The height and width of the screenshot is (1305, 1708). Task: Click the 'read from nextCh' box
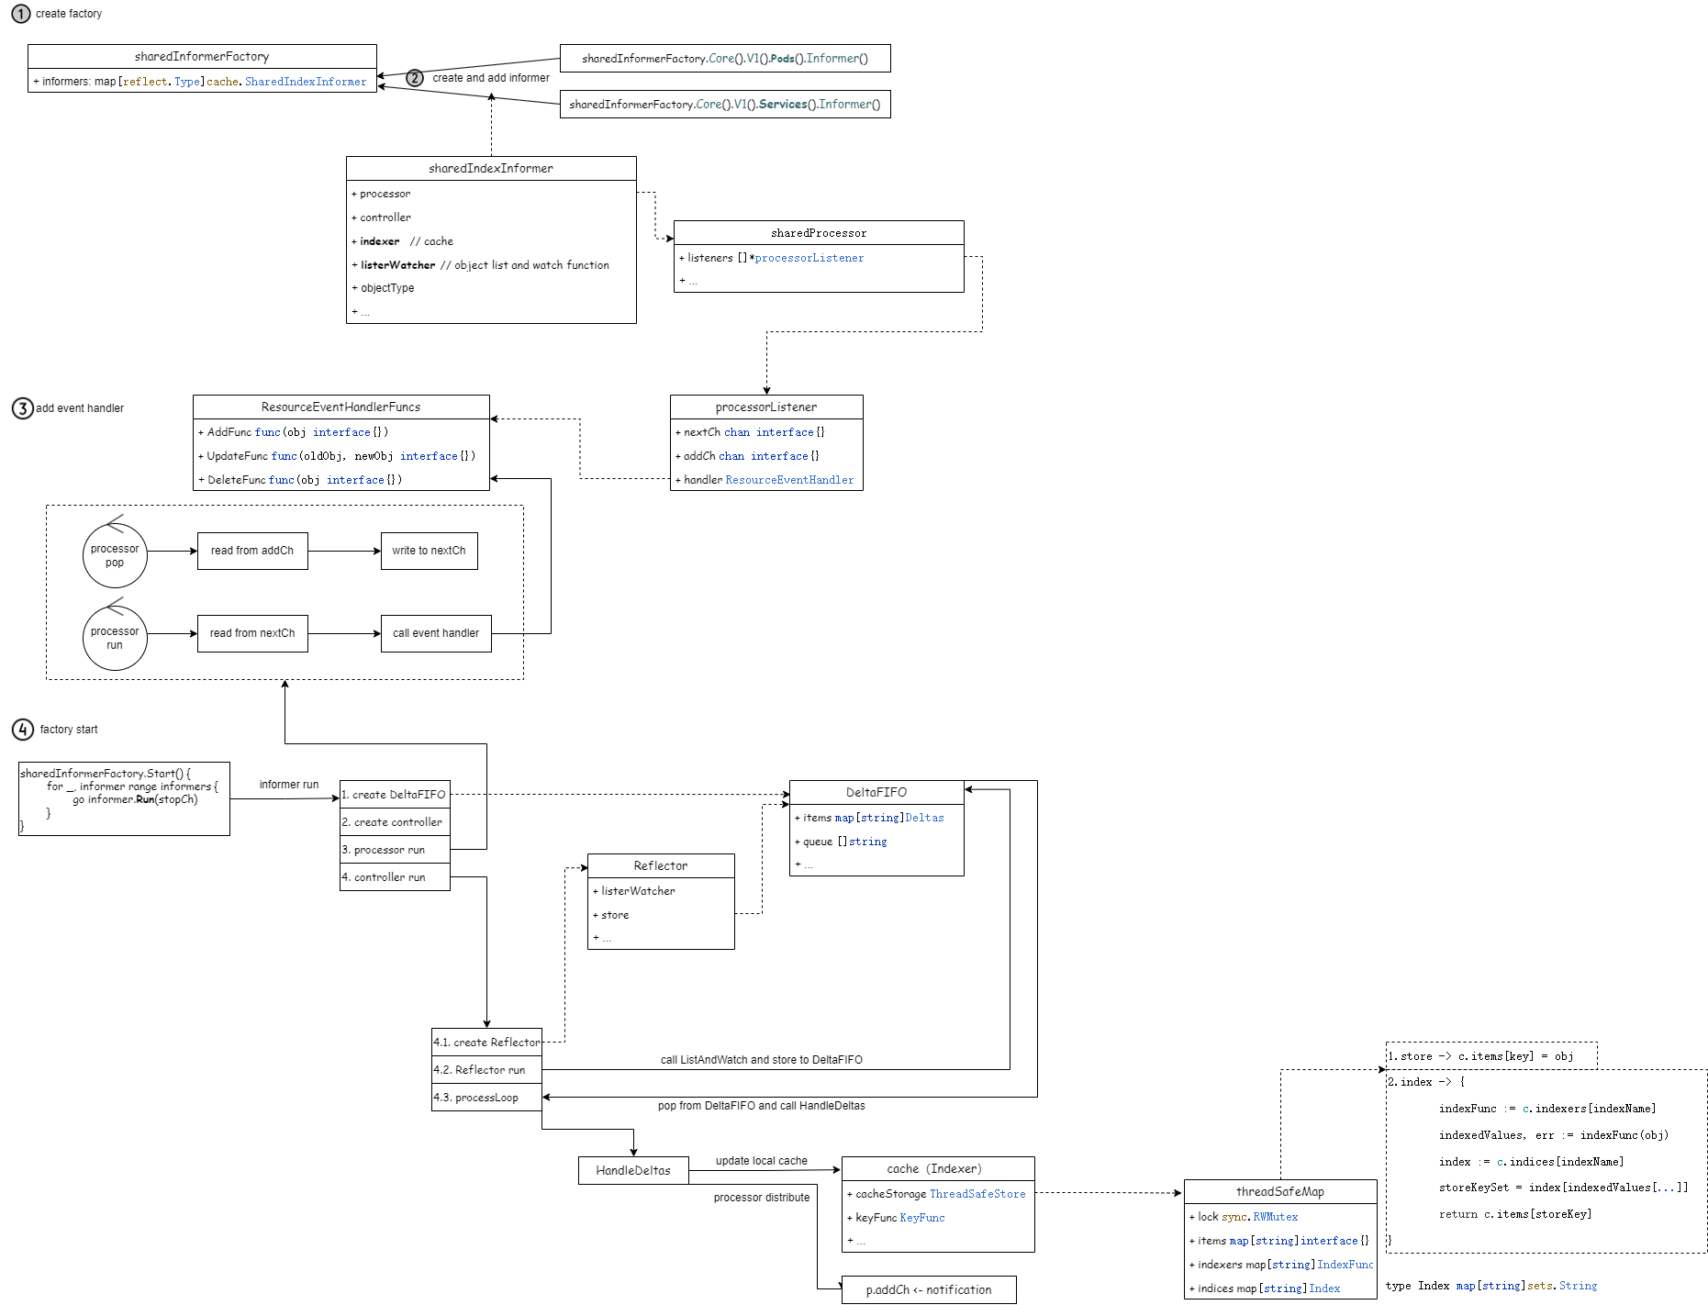(x=252, y=633)
